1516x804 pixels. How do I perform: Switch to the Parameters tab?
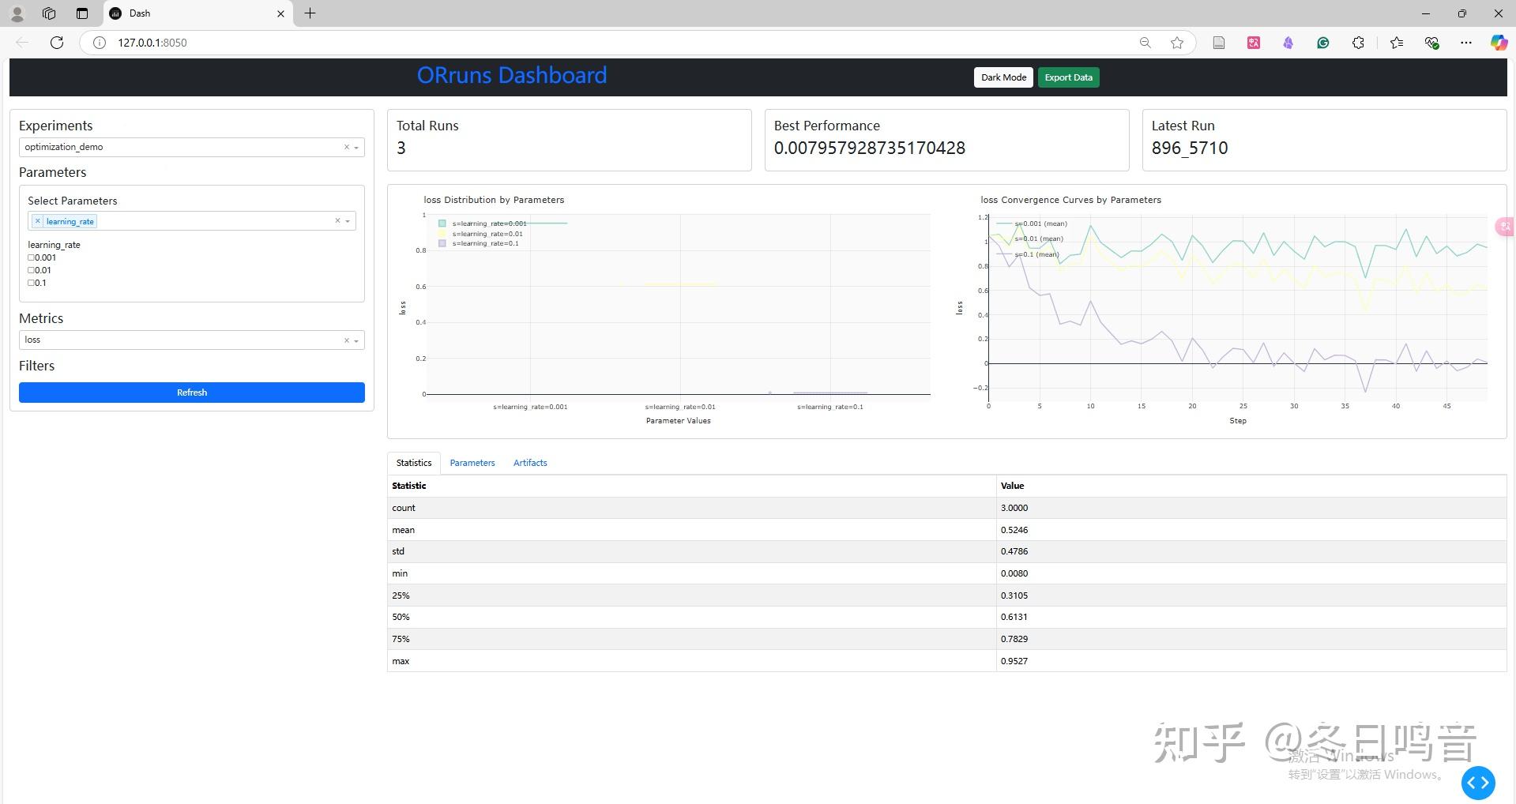pos(472,463)
